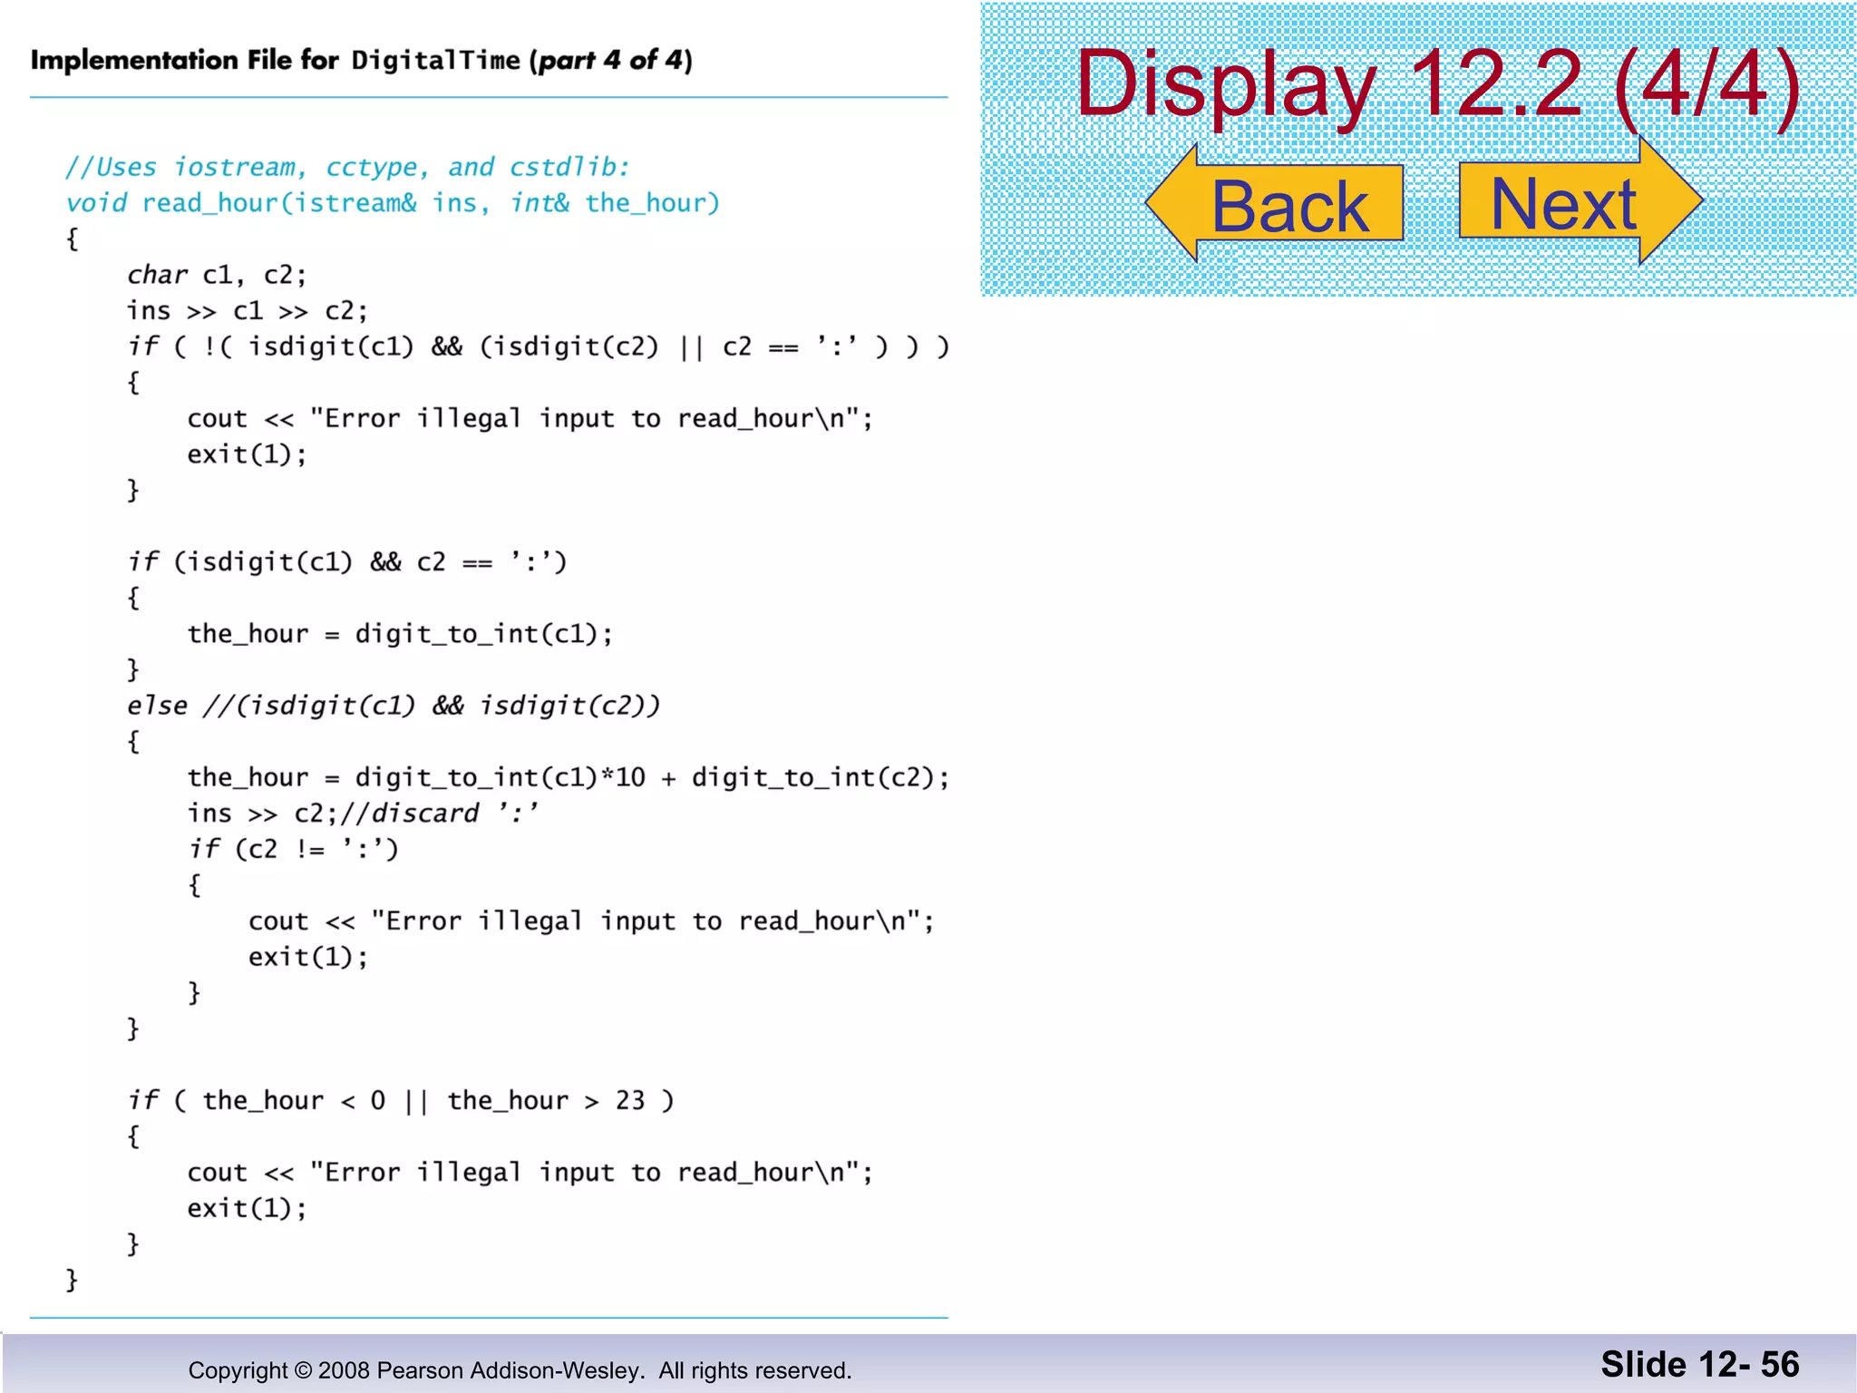Image resolution: width=1857 pixels, height=1393 pixels.
Task: Click the Back arrow button
Action: coord(1274,204)
